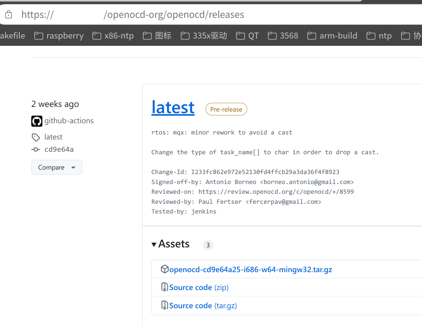This screenshot has height=327, width=422.
Task: Open the github-actions author link
Action: (x=69, y=121)
